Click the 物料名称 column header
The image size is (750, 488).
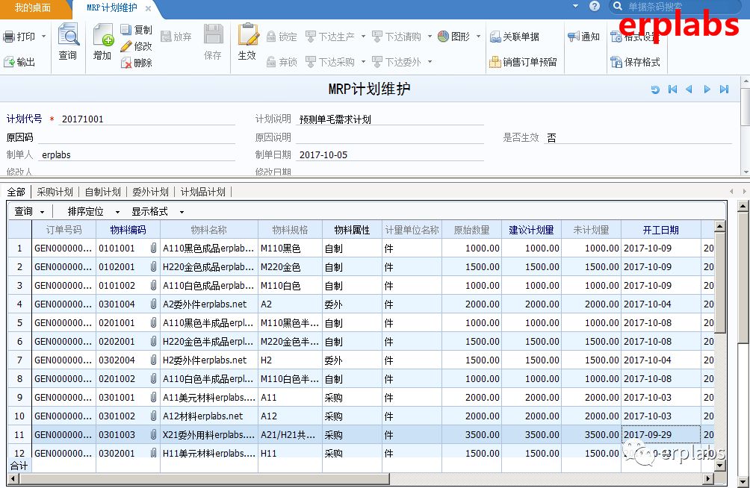point(209,230)
